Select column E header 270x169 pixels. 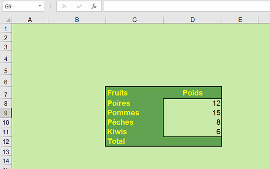[x=240, y=20]
